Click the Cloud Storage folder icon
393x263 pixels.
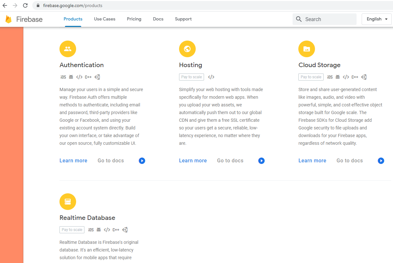[307, 49]
